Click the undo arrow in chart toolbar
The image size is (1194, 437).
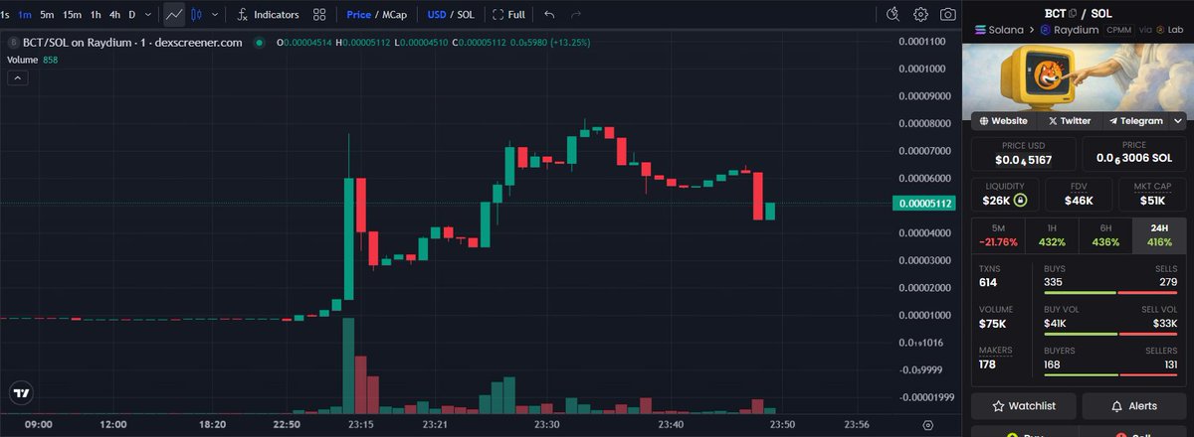click(550, 15)
